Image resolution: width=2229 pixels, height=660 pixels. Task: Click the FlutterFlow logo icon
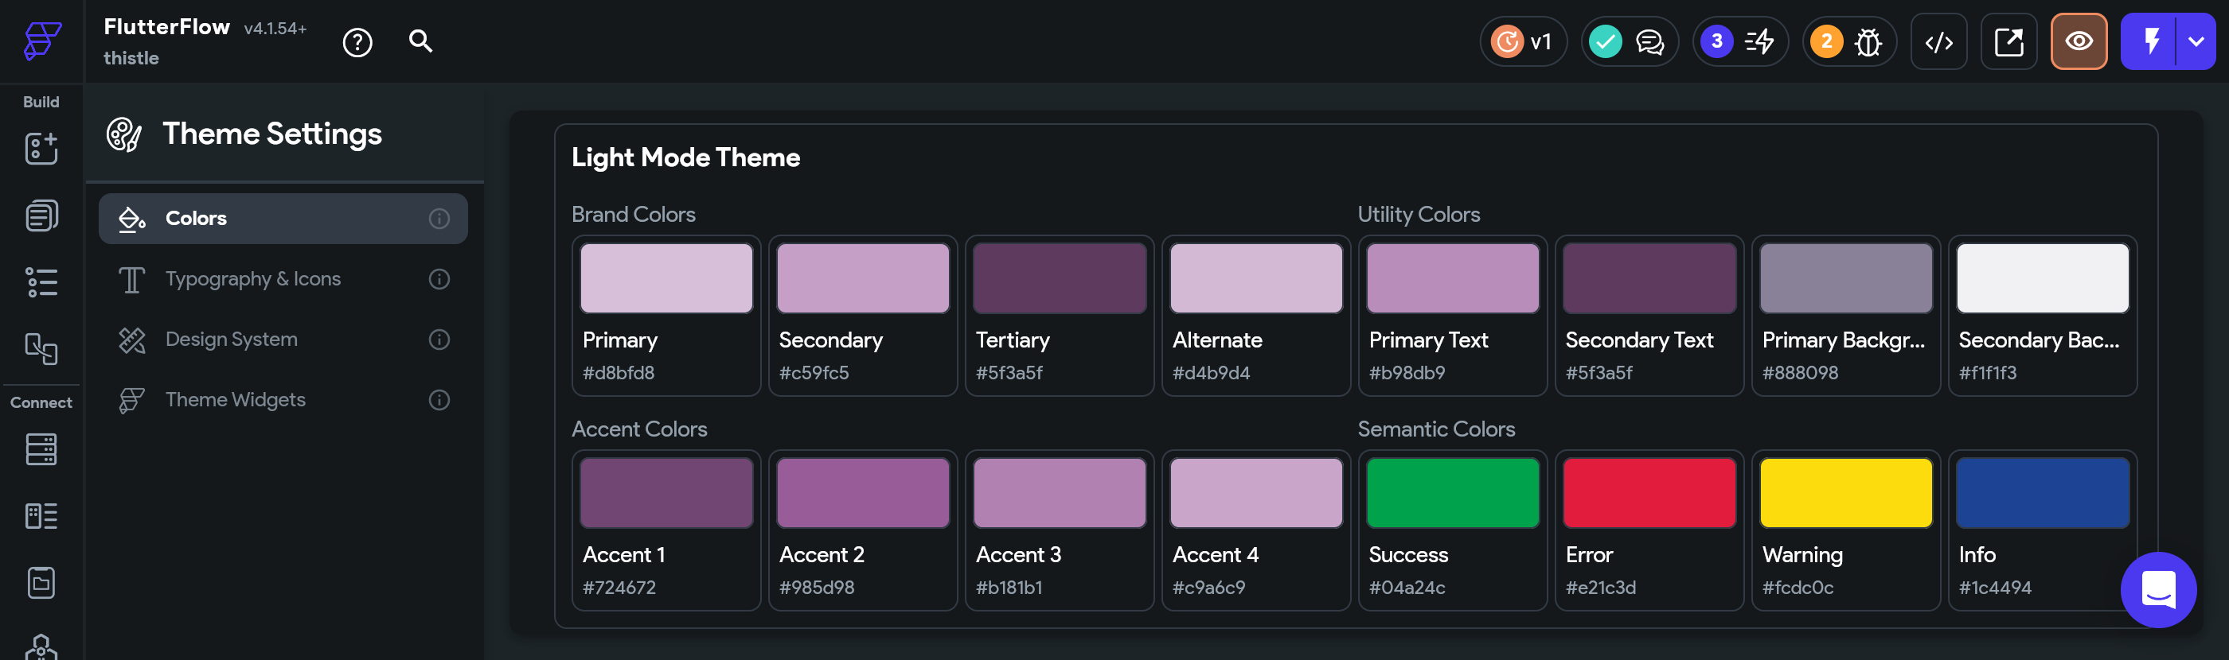click(x=41, y=41)
